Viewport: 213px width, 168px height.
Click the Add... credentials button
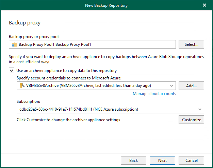(191, 86)
